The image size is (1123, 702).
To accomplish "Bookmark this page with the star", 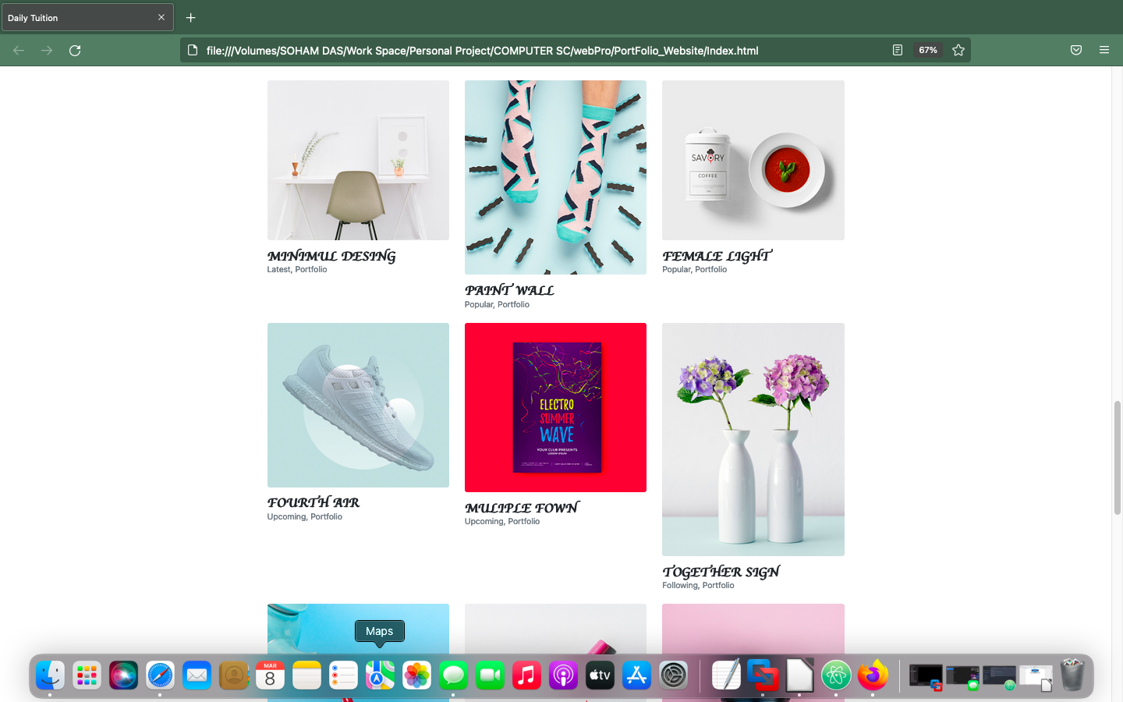I will [x=958, y=50].
